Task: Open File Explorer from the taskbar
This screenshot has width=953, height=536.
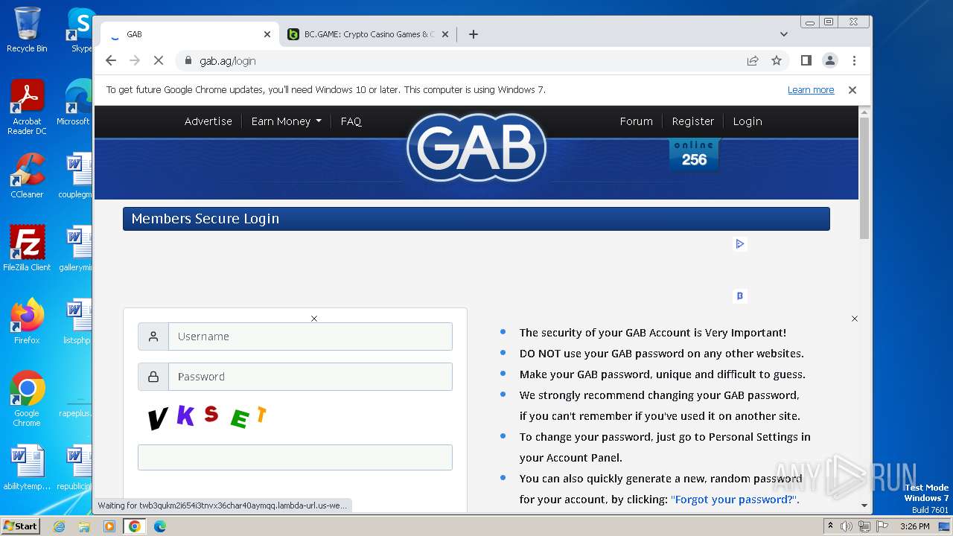Action: click(84, 526)
